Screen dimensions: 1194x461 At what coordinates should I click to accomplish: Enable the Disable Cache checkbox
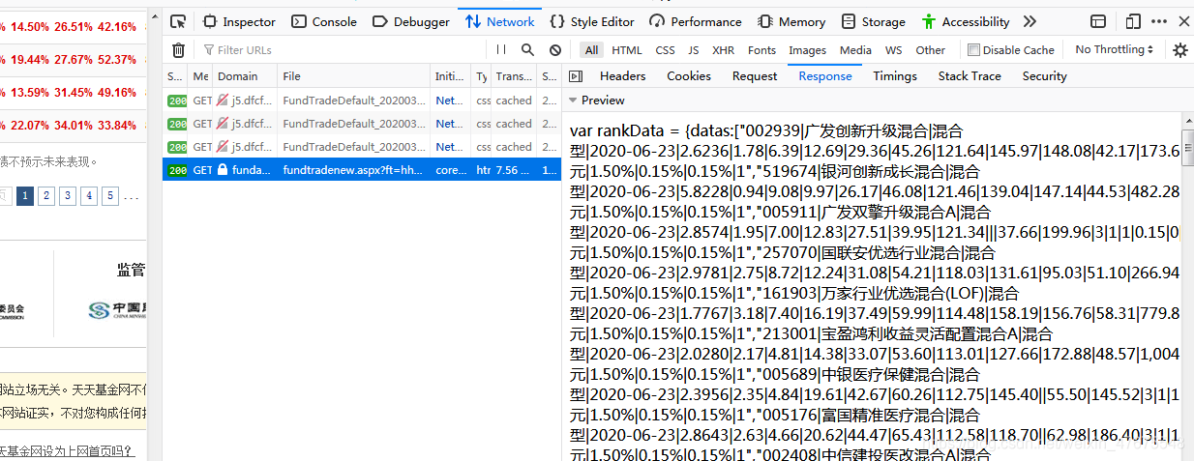click(973, 50)
